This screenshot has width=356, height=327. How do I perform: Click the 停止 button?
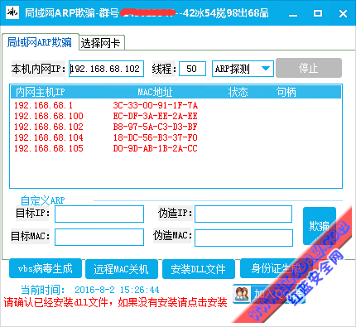309,68
